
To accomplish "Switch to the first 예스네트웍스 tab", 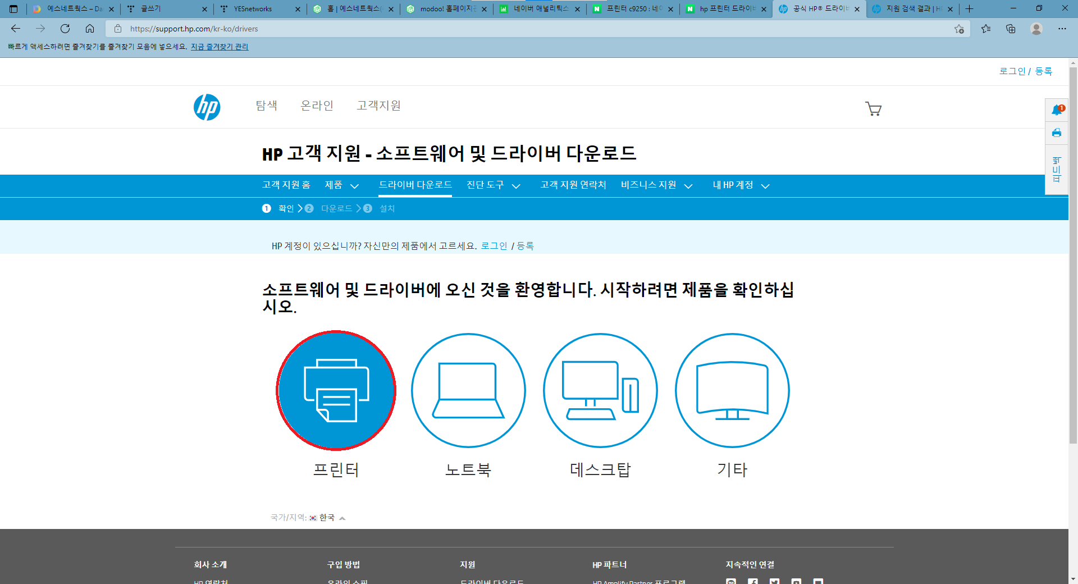I will [x=74, y=9].
